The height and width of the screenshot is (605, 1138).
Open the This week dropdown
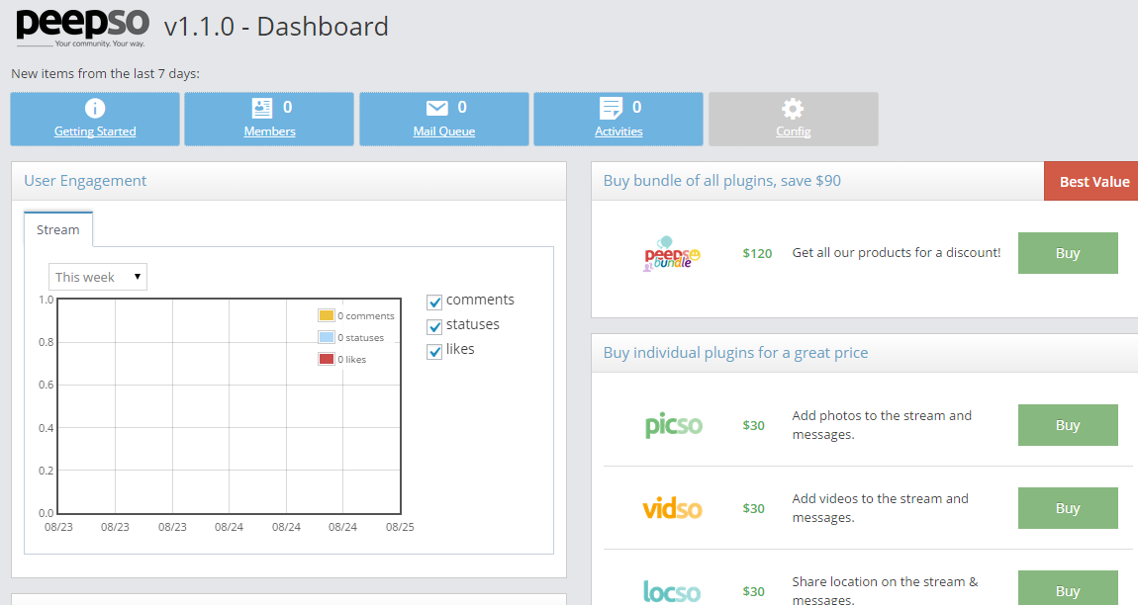(x=98, y=277)
